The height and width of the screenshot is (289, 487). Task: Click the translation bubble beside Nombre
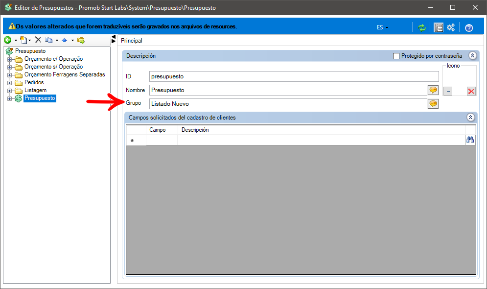[x=433, y=90]
